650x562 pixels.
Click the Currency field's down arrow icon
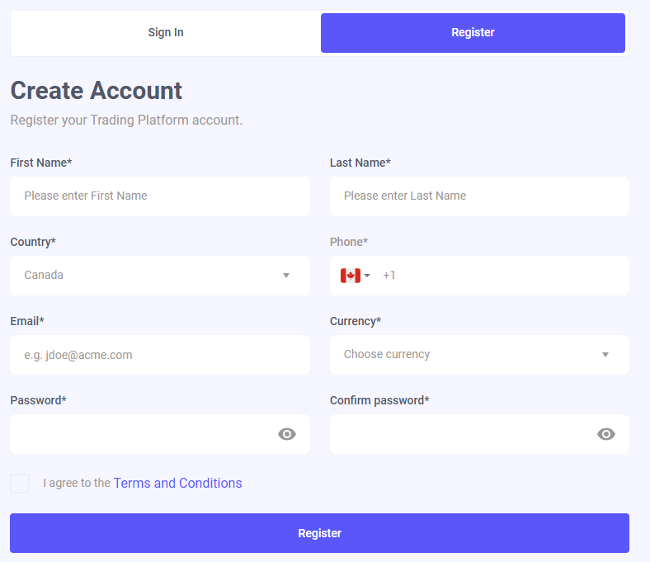click(605, 355)
